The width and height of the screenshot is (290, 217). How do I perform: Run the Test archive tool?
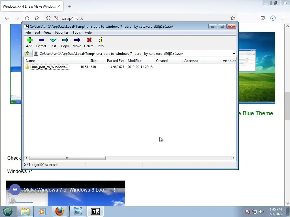(53, 42)
